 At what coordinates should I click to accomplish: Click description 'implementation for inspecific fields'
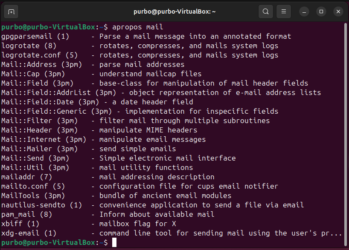(x=202, y=111)
